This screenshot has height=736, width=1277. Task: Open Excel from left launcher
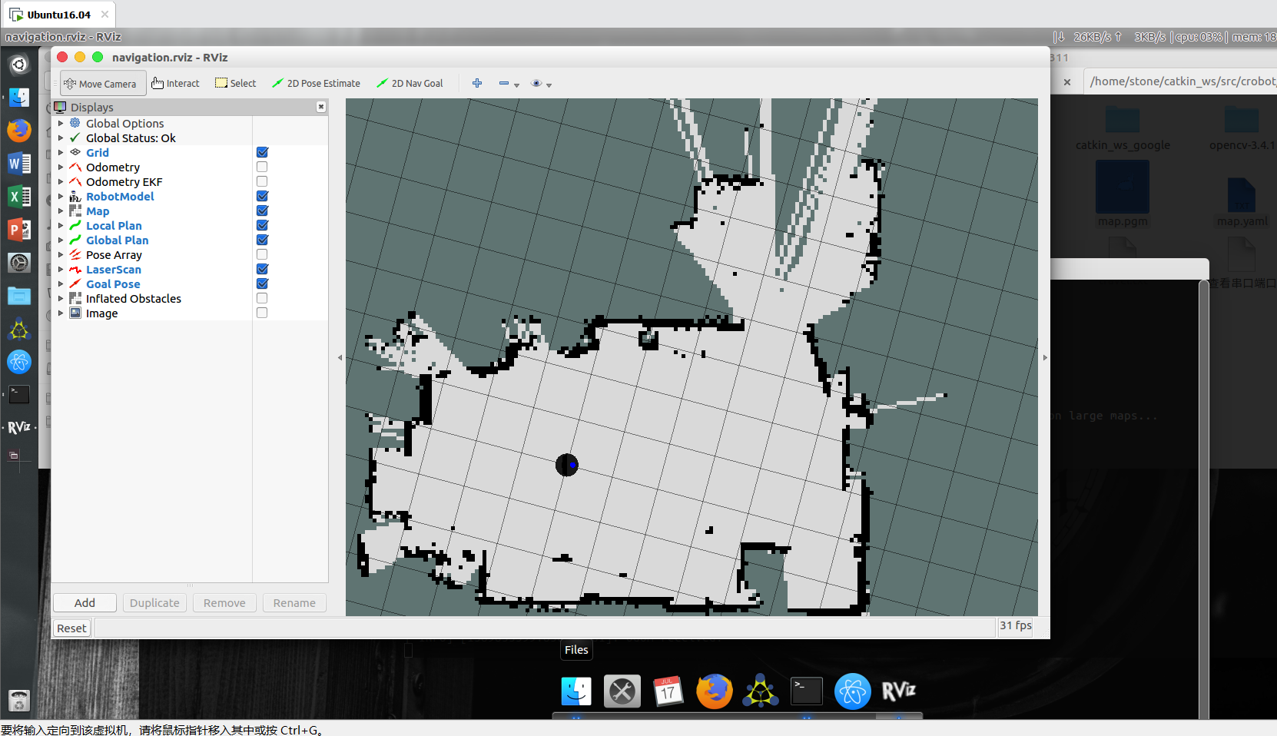click(x=19, y=197)
